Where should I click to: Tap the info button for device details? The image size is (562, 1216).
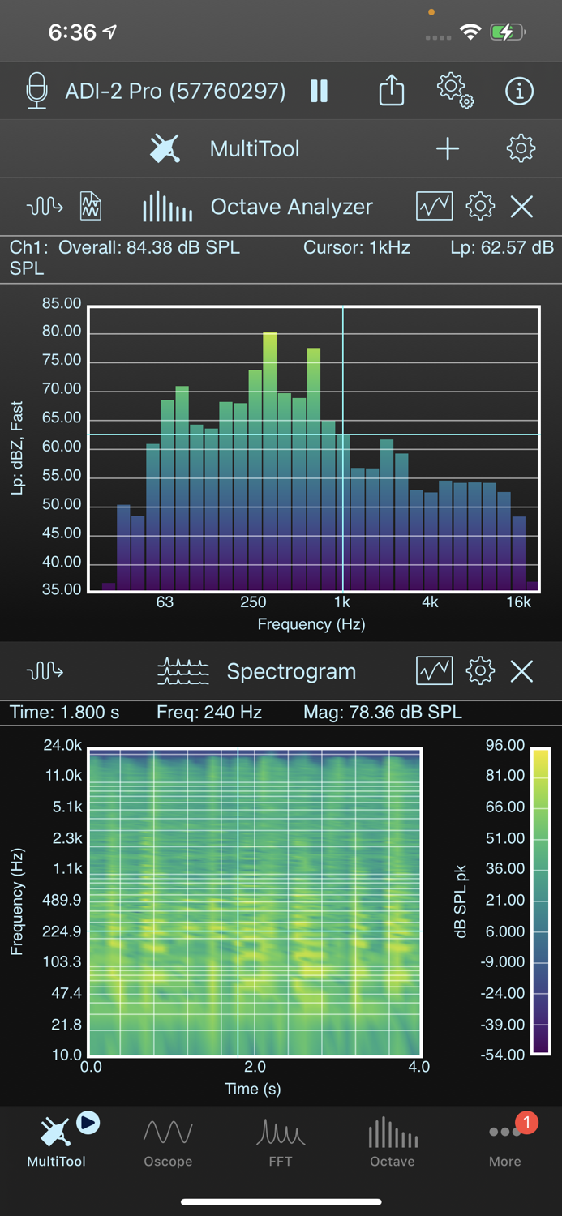tap(519, 91)
